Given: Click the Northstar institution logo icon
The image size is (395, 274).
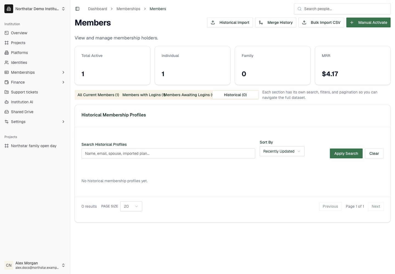Looking at the screenshot, I should 9,9.
